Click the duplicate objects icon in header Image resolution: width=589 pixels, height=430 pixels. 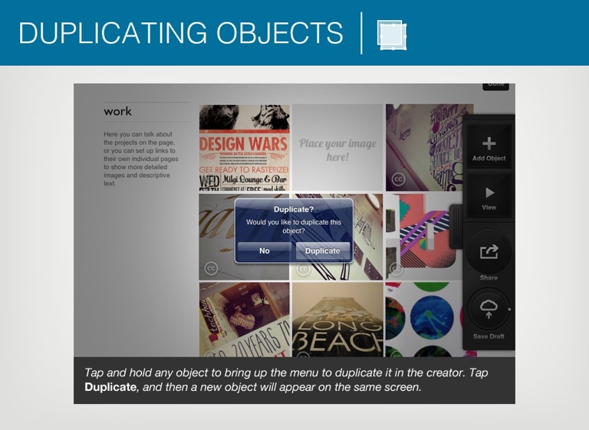pyautogui.click(x=392, y=35)
